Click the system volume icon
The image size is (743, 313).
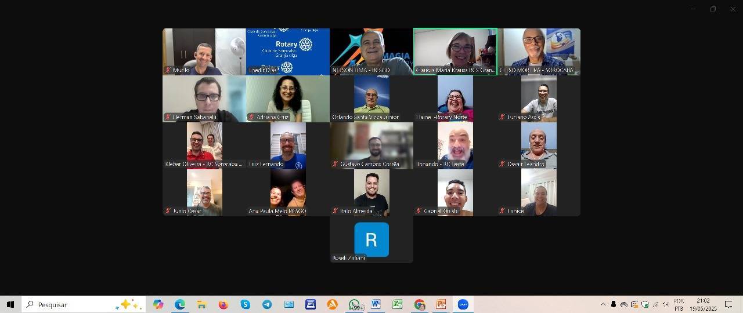point(666,304)
